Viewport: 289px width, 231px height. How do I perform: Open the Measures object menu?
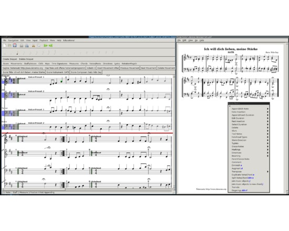(74, 64)
